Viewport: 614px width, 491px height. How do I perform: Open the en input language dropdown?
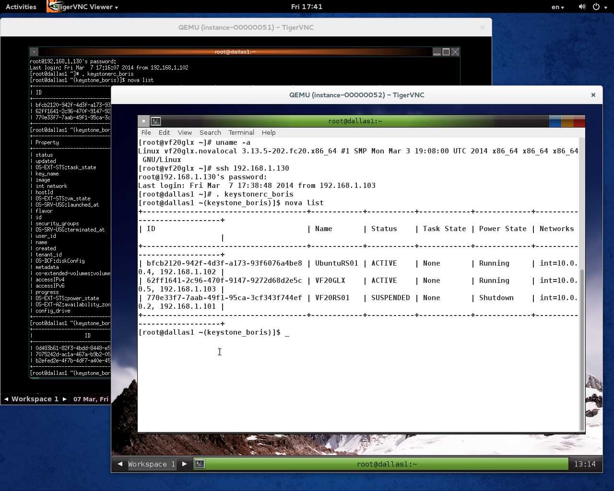(x=558, y=7)
